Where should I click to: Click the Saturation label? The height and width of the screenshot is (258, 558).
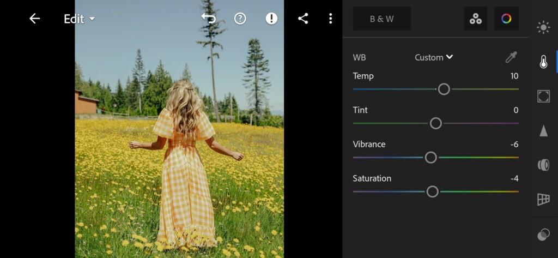click(x=372, y=178)
